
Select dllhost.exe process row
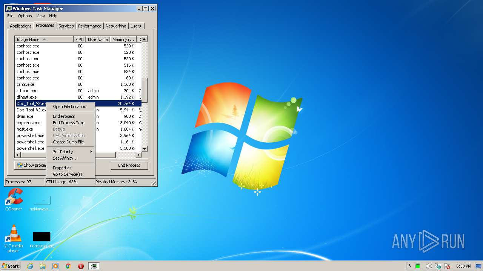pos(78,97)
